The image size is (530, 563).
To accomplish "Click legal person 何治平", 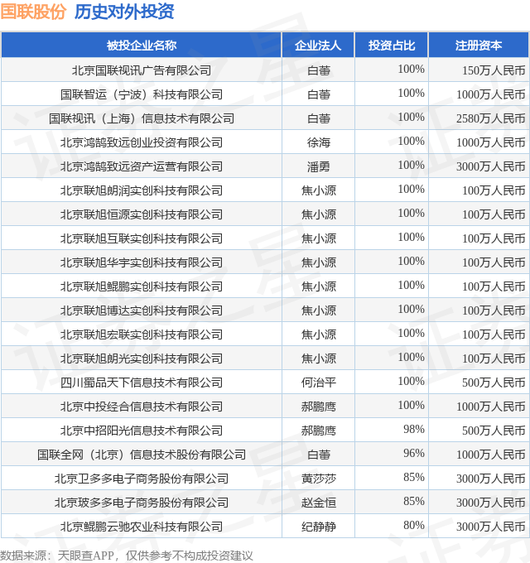I will point(319,383).
